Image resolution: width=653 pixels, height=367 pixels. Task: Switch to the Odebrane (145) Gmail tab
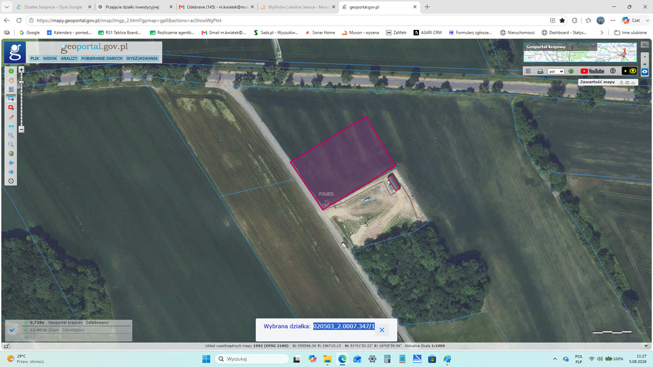217,7
